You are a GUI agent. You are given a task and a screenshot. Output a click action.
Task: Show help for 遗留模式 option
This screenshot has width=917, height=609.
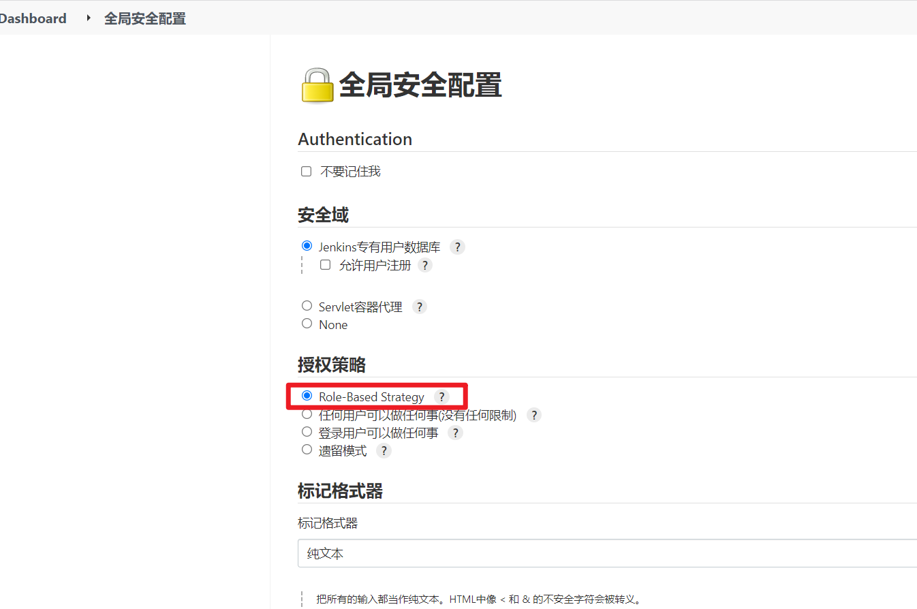click(384, 451)
